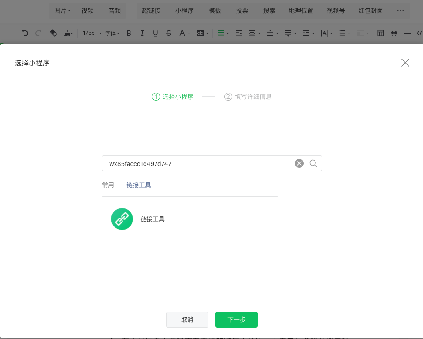
Task: Click step 2 填写详细信息 indicator
Action: (248, 97)
